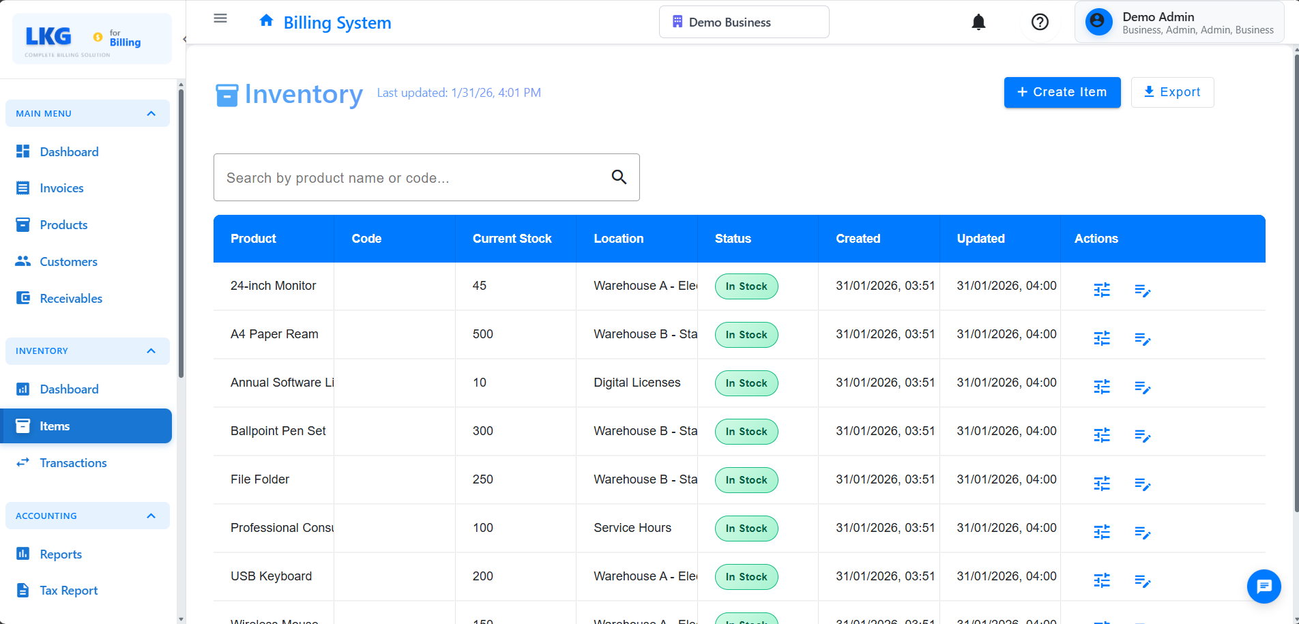This screenshot has height=624, width=1299.
Task: Focus the product search field
Action: coord(409,178)
